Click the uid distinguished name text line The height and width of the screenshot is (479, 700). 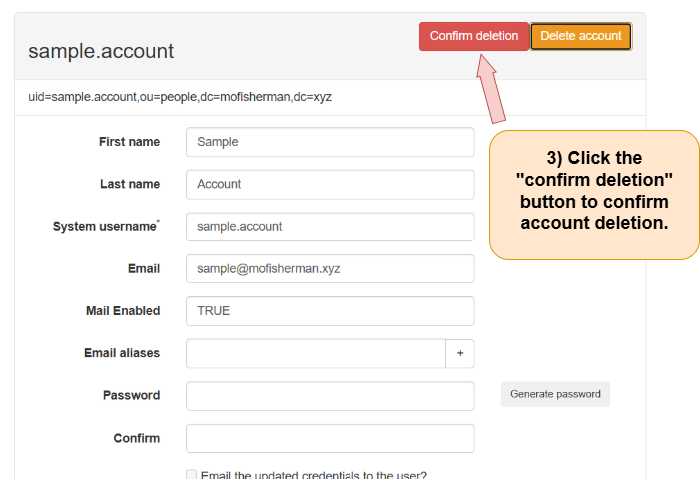pos(180,97)
